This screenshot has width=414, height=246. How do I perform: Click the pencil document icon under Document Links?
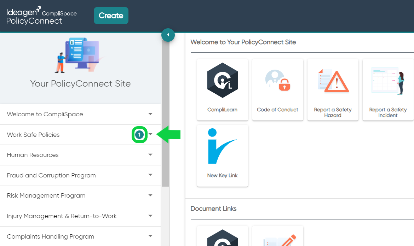pyautogui.click(x=280, y=240)
